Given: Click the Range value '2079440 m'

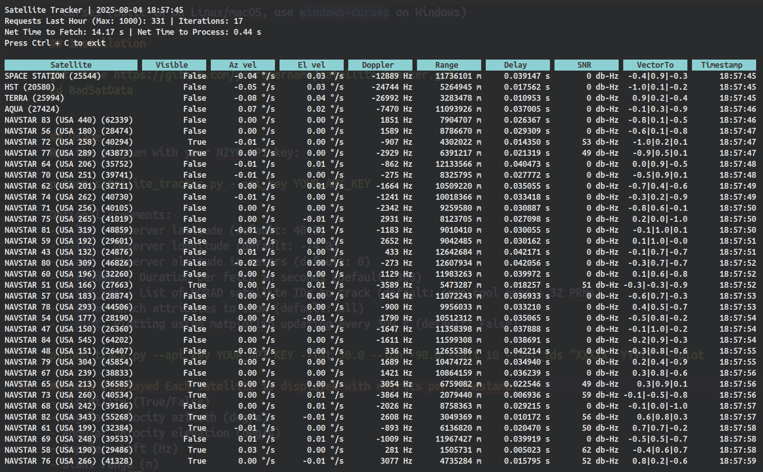Looking at the screenshot, I should [x=461, y=395].
